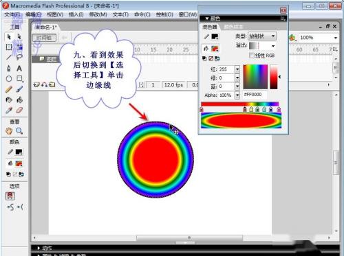Switch to the 混色器 tab
Viewport: 344px width, 256px height.
(x=209, y=27)
